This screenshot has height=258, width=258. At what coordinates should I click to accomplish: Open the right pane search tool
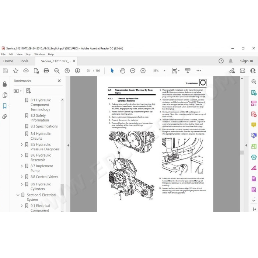(254, 81)
